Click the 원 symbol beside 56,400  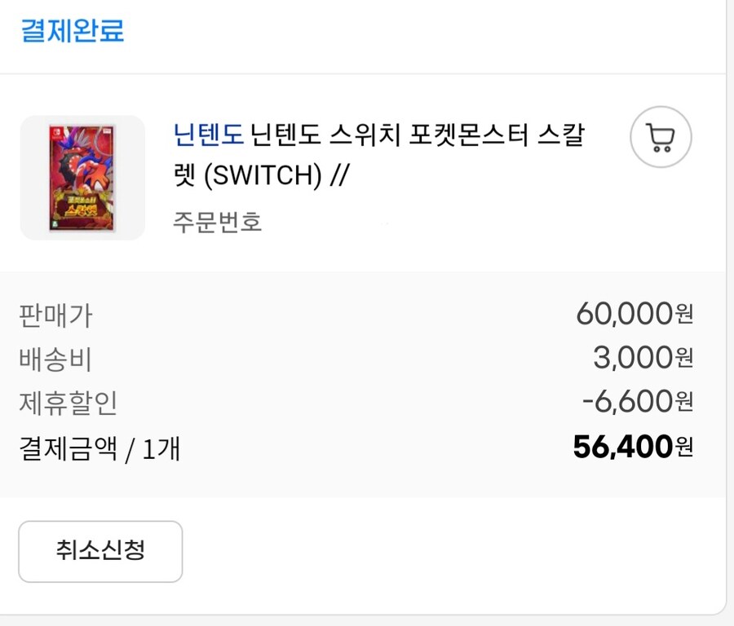pos(684,447)
